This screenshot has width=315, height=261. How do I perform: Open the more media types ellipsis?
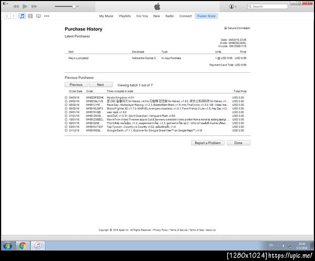click(47, 16)
